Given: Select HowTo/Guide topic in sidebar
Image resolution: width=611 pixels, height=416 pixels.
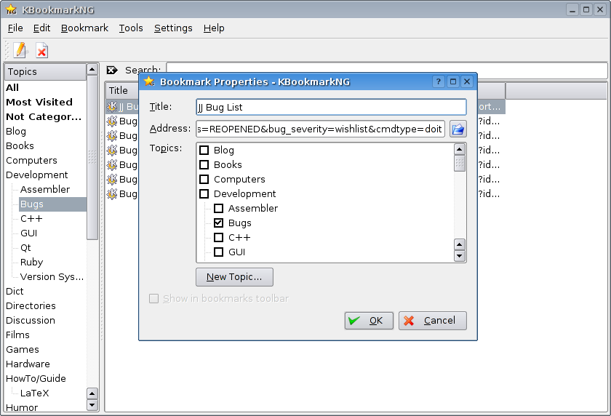Looking at the screenshot, I should tap(36, 379).
